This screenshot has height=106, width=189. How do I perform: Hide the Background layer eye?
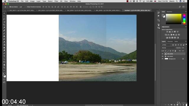(162, 59)
